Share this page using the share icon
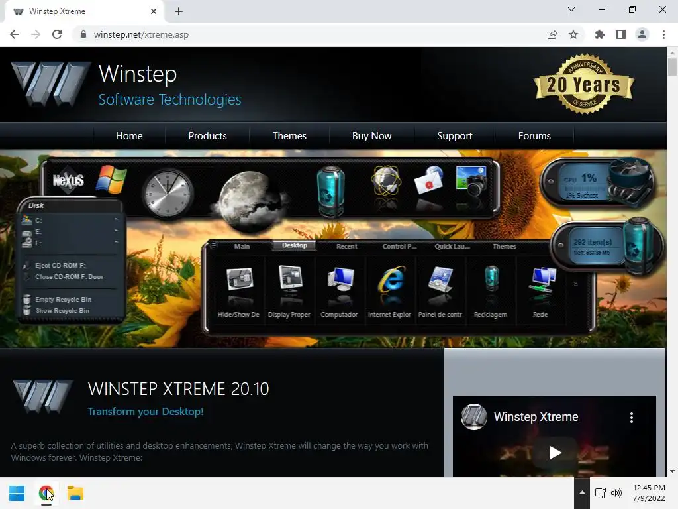This screenshot has height=509, width=678. coord(552,34)
